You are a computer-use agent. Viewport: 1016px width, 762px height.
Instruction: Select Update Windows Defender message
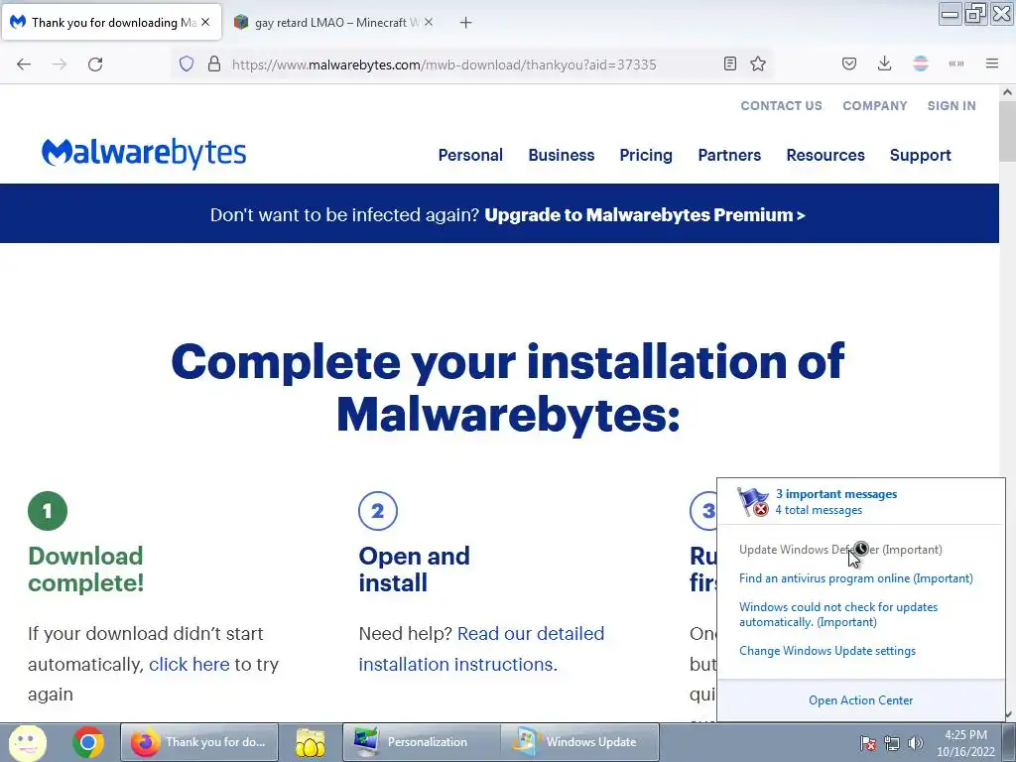point(840,550)
